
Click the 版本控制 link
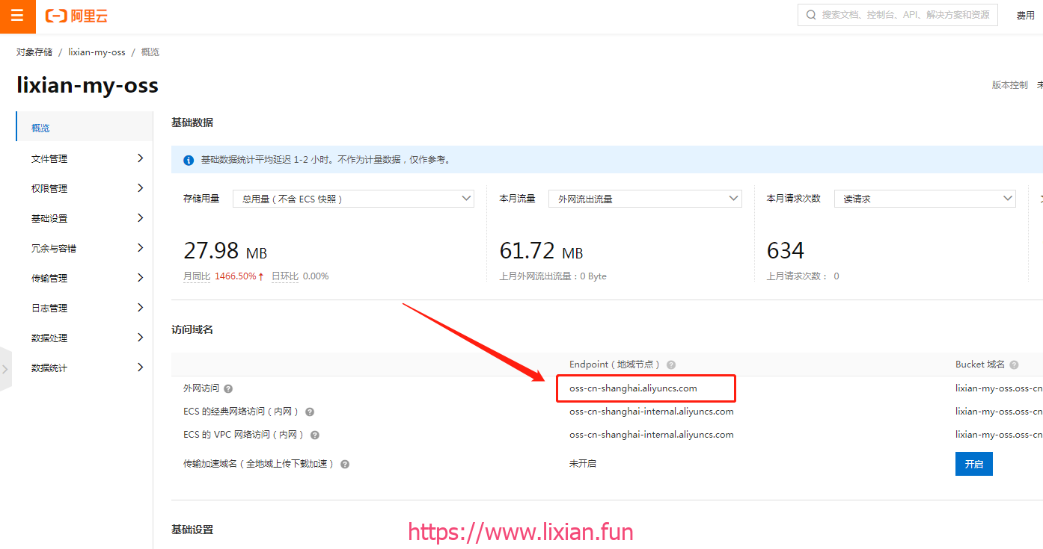1010,85
